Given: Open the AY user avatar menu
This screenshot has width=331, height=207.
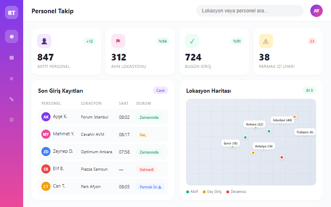Looking at the screenshot, I should pos(317,11).
